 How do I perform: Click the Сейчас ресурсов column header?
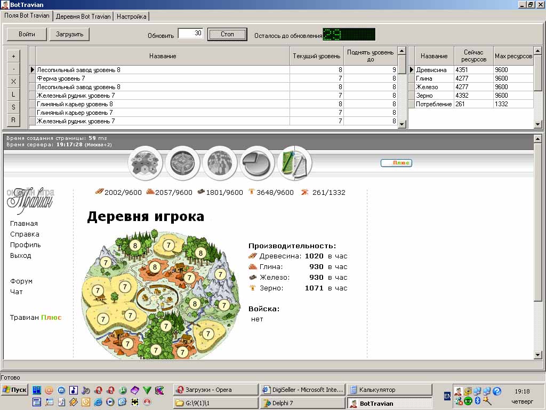tap(473, 56)
